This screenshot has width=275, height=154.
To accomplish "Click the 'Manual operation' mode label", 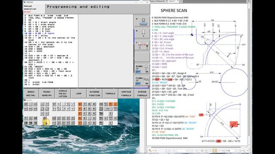I will pyautogui.click(x=30, y=8).
